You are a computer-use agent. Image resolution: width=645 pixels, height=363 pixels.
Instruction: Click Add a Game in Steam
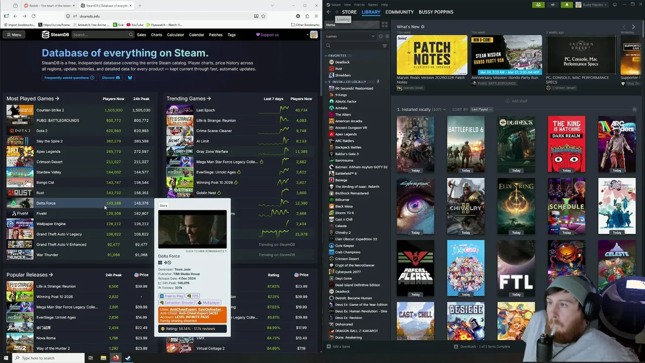[338, 346]
